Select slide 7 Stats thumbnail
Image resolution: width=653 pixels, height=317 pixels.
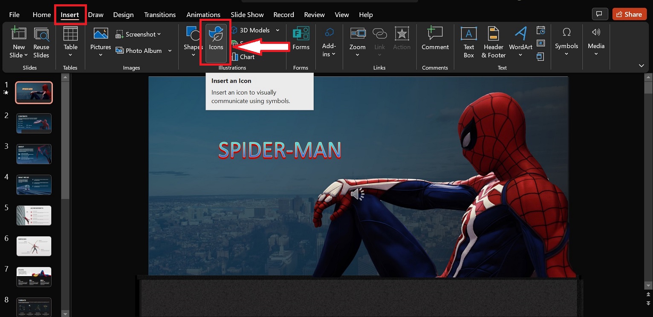pyautogui.click(x=34, y=277)
